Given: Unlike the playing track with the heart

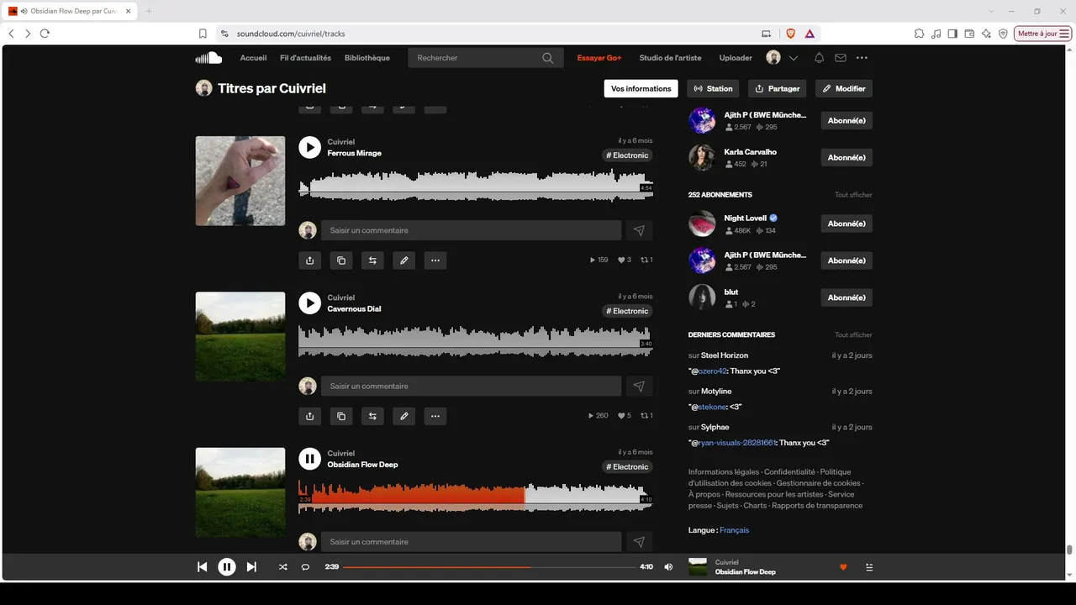Looking at the screenshot, I should [x=843, y=567].
